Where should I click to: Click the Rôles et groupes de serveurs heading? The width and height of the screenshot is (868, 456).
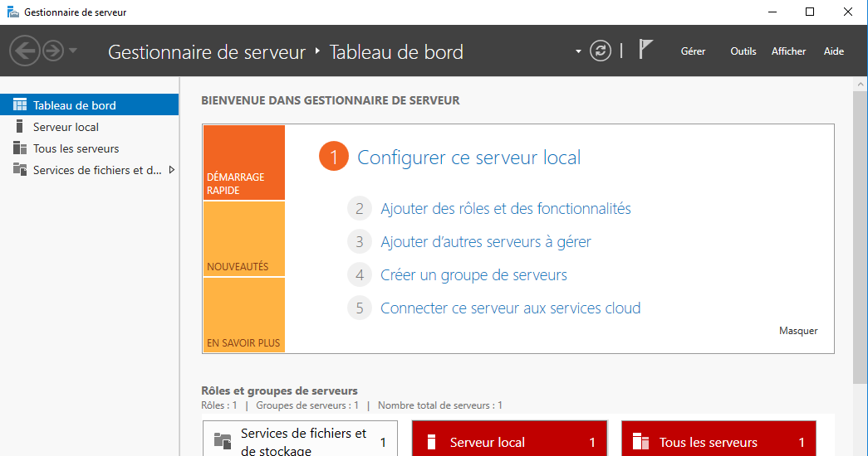(280, 391)
